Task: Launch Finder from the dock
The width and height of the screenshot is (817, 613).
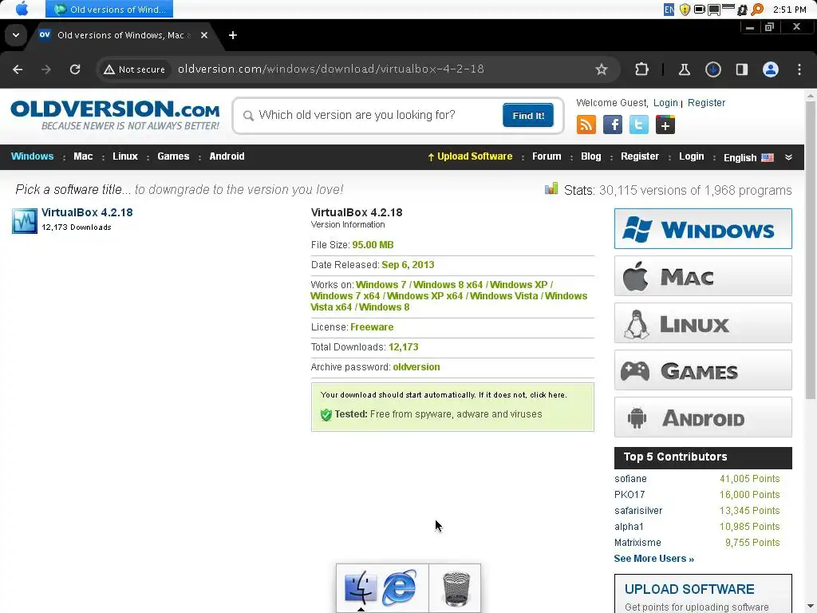Action: 360,588
